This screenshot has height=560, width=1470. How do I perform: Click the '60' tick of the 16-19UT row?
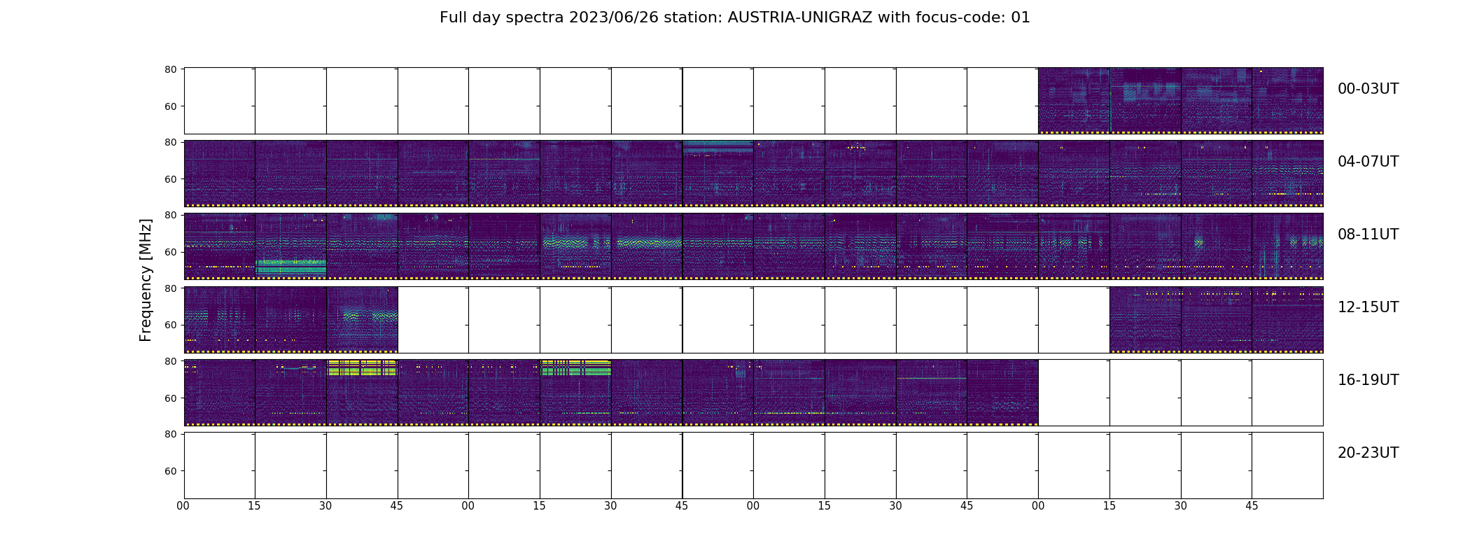coord(170,398)
